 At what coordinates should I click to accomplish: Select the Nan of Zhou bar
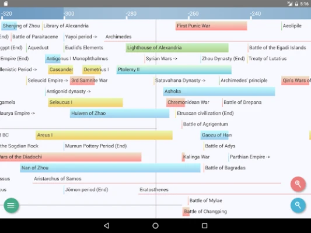click(x=110, y=168)
